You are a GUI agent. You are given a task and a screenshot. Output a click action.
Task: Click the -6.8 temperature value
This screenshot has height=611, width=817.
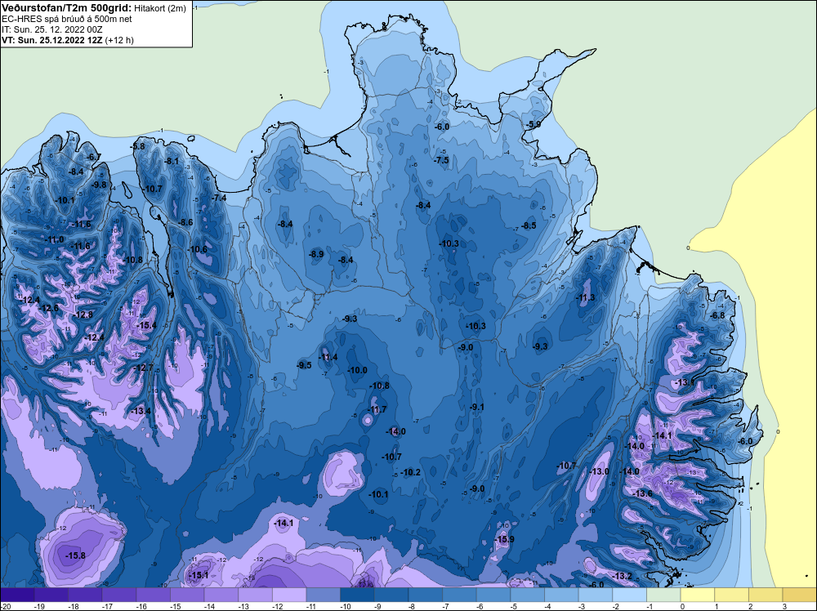pos(717,315)
